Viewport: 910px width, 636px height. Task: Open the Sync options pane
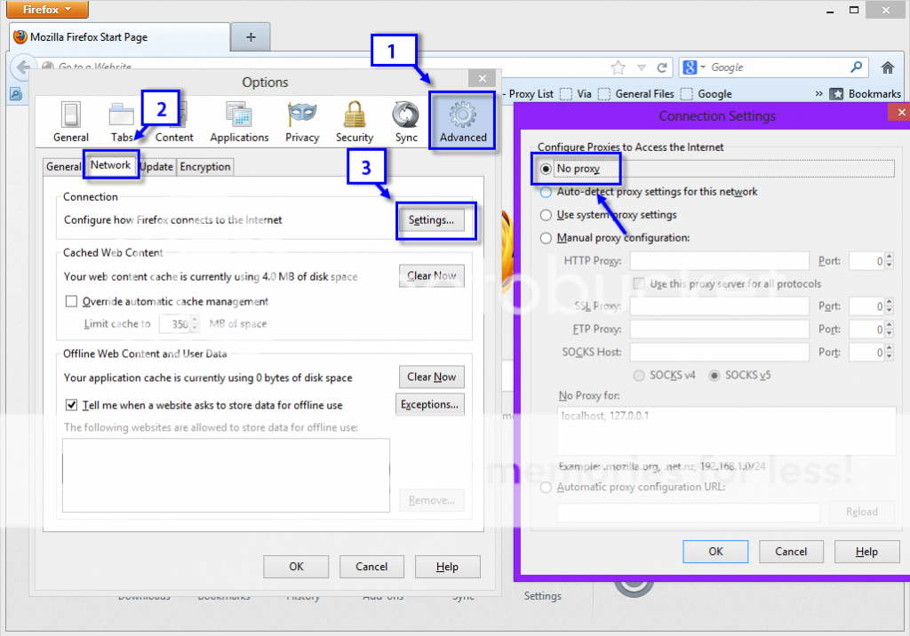(405, 122)
